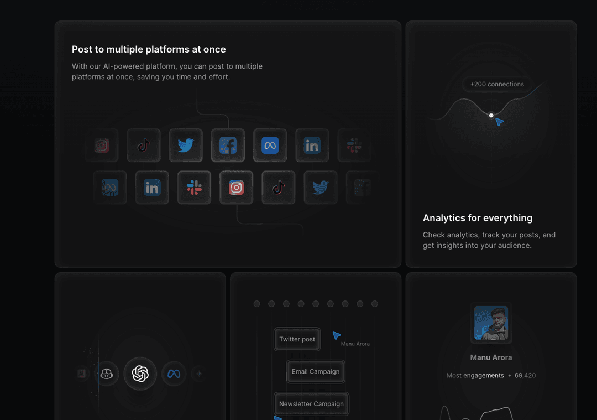The height and width of the screenshot is (420, 597).
Task: Click the AI-powered platform description paragraph
Action: coord(167,71)
